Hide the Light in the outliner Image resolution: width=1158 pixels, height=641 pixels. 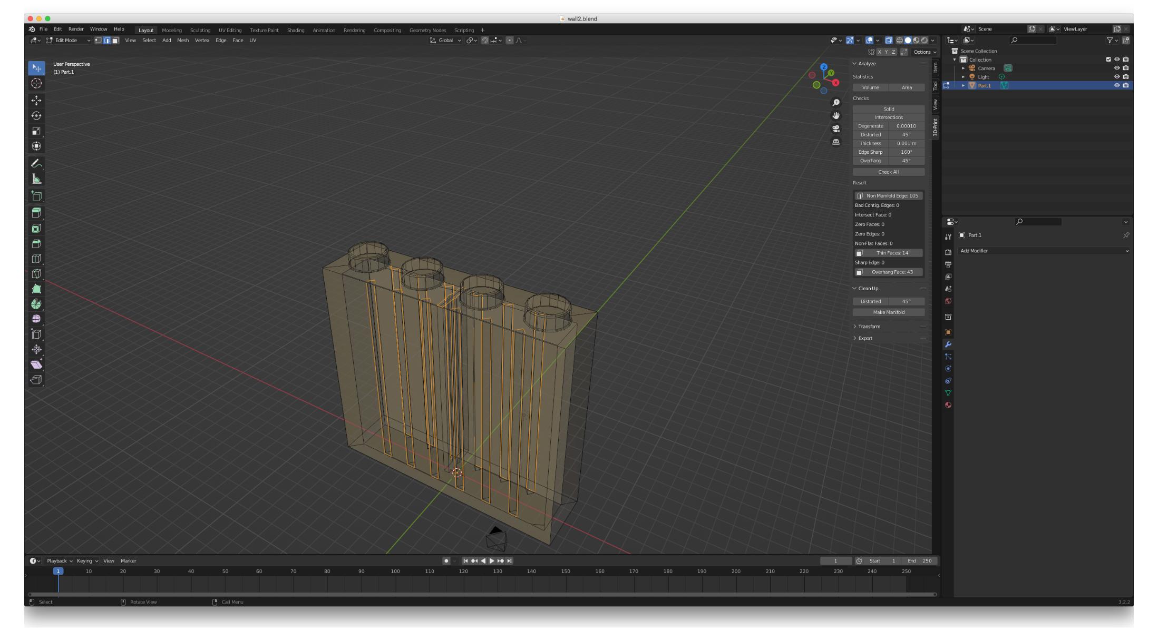click(1116, 77)
